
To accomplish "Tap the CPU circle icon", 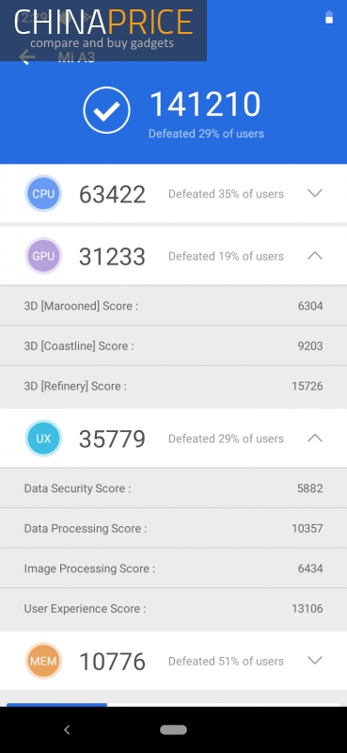I will click(43, 194).
